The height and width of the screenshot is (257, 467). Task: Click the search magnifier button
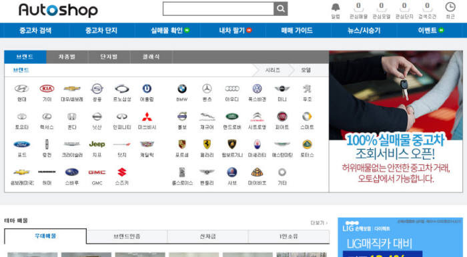pyautogui.click(x=281, y=9)
